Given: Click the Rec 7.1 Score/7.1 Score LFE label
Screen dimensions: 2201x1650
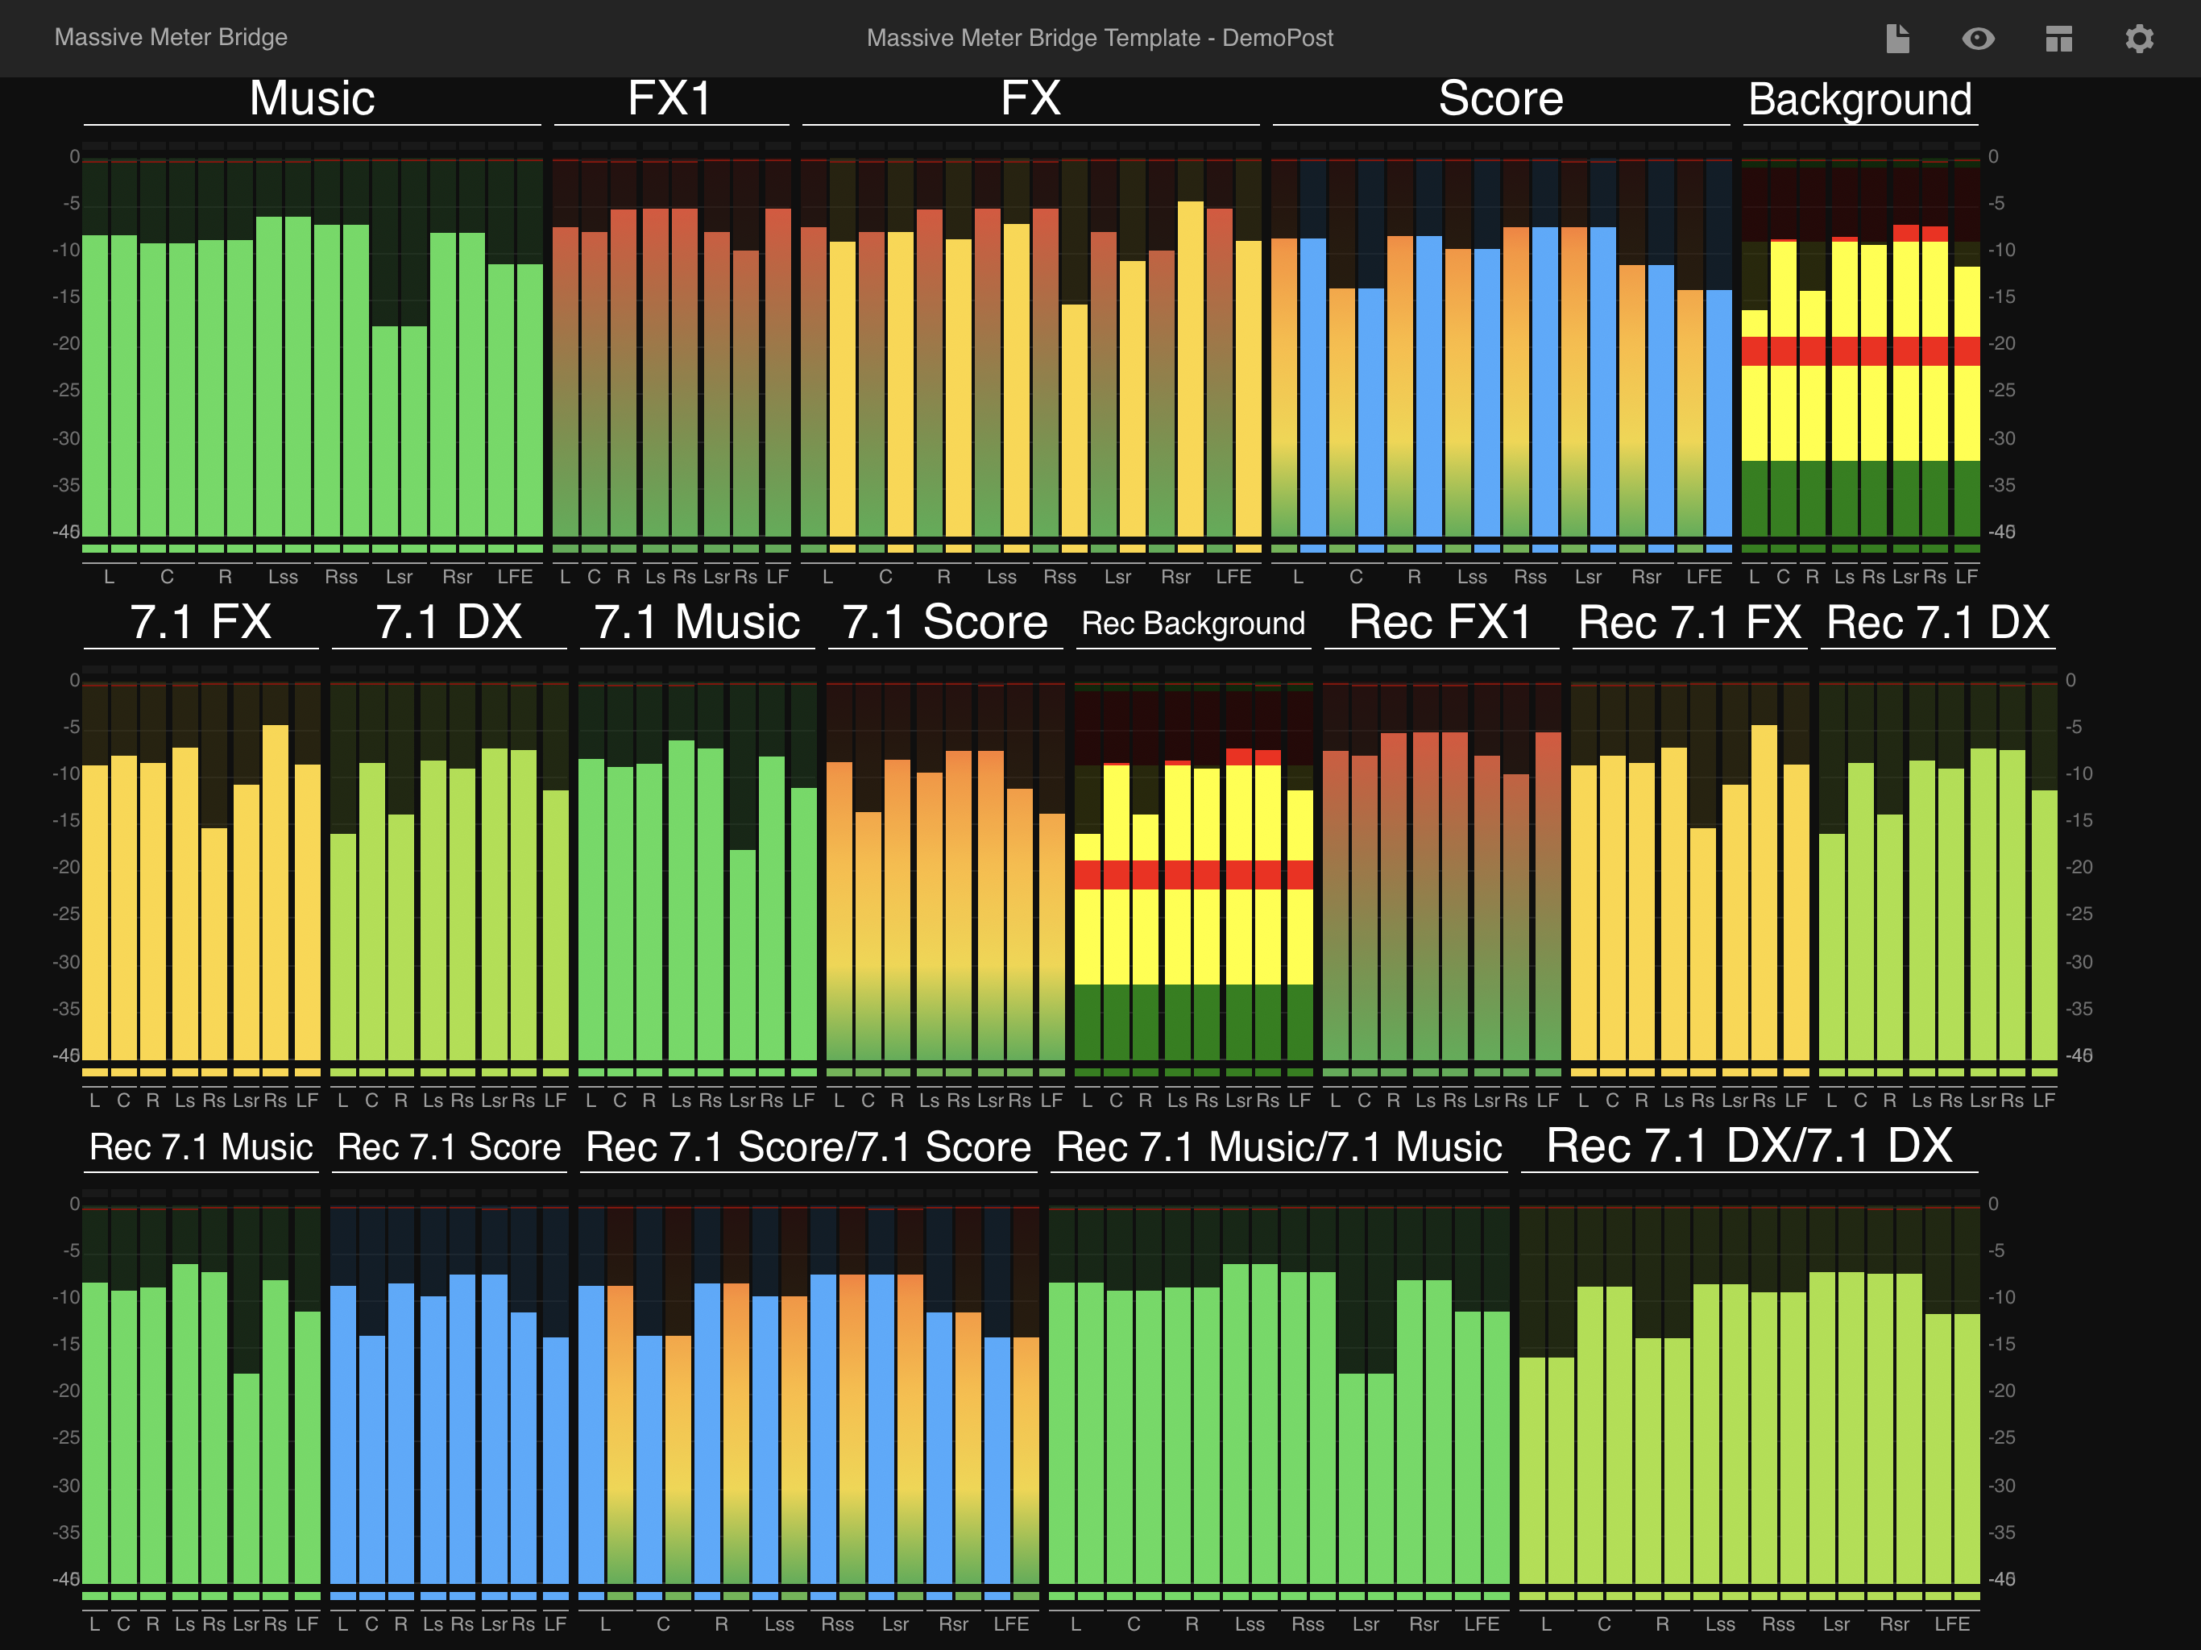Looking at the screenshot, I should point(1011,1623).
